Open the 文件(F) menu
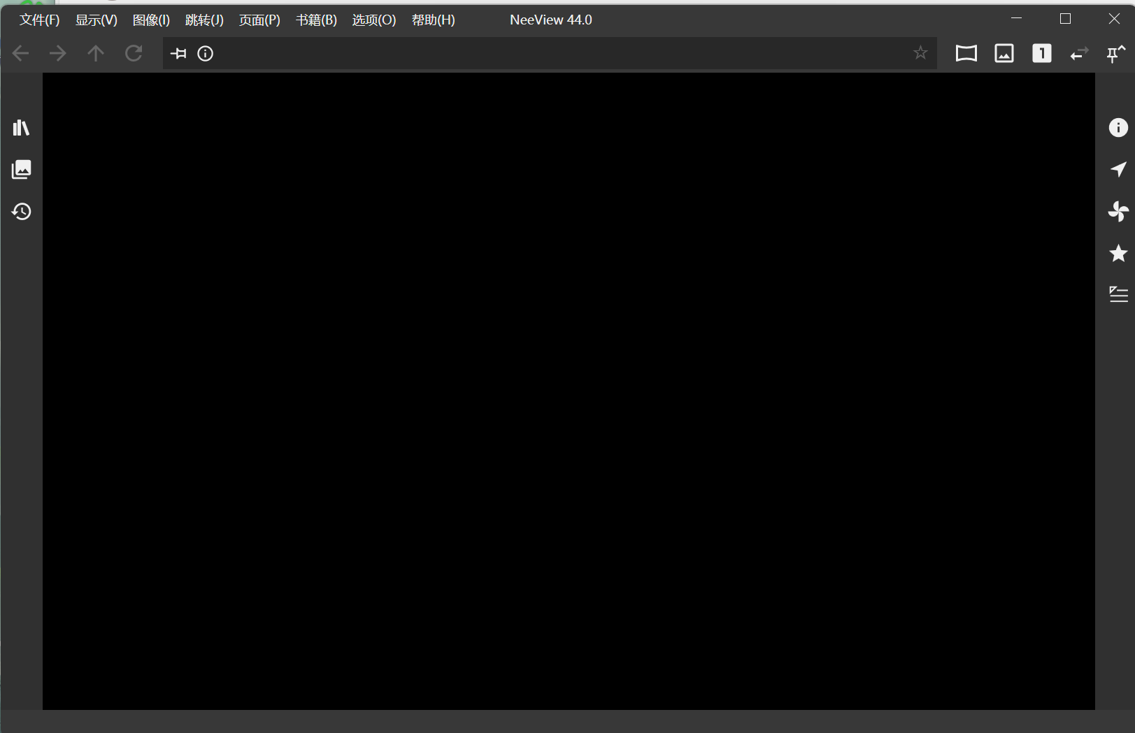Image resolution: width=1135 pixels, height=733 pixels. click(x=39, y=20)
